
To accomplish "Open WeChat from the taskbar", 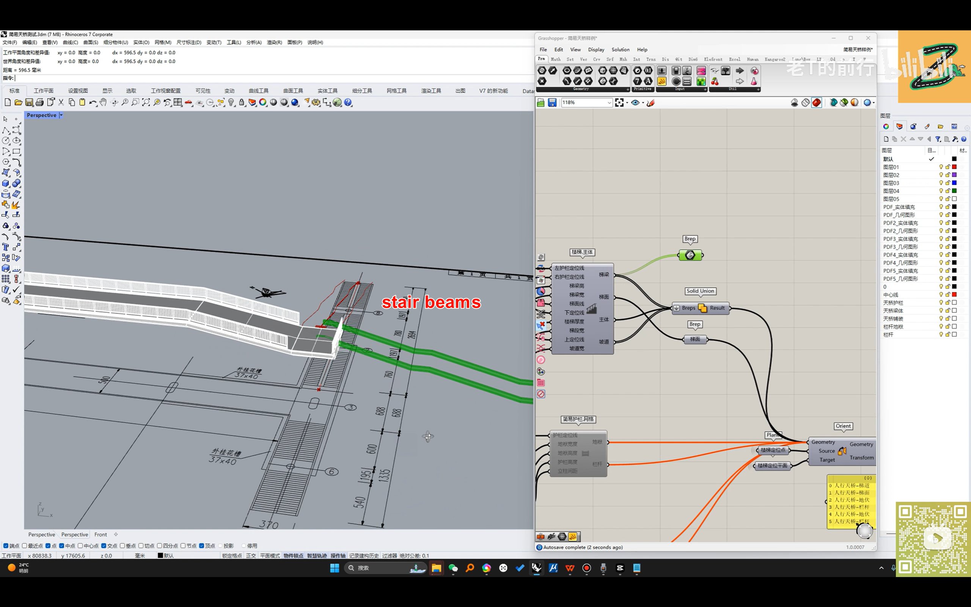I will [x=453, y=568].
